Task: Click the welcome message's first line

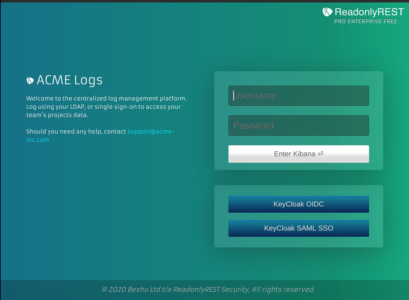Action: pos(106,98)
